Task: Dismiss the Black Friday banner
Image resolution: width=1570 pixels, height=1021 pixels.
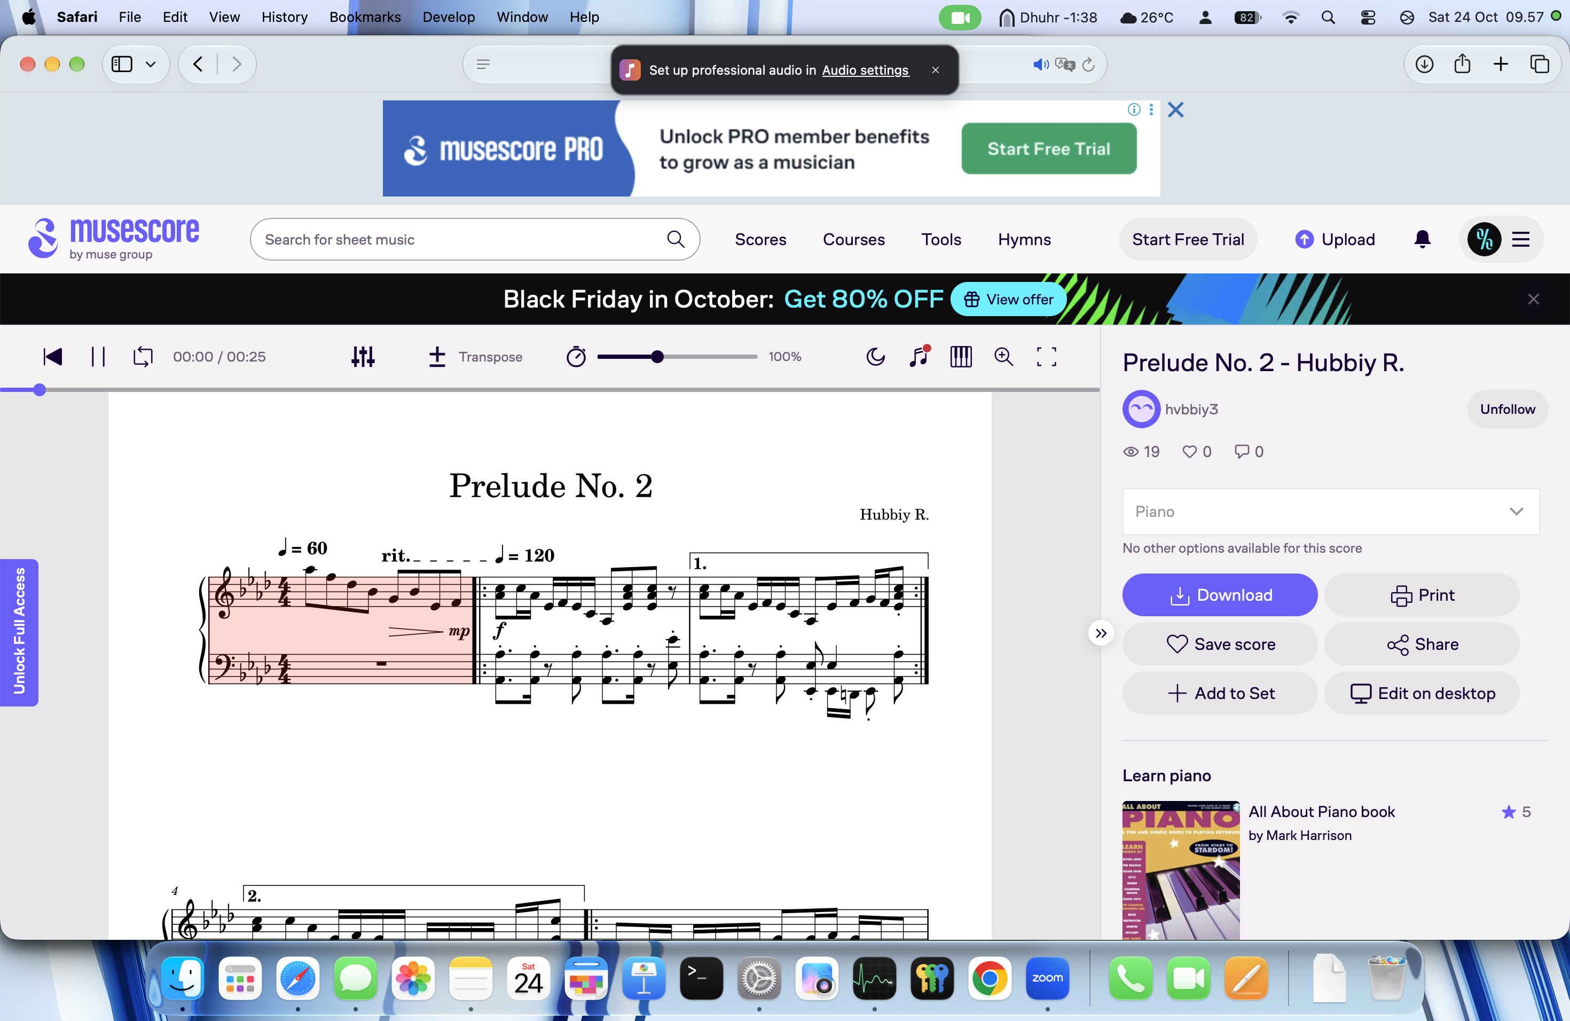Action: (x=1533, y=300)
